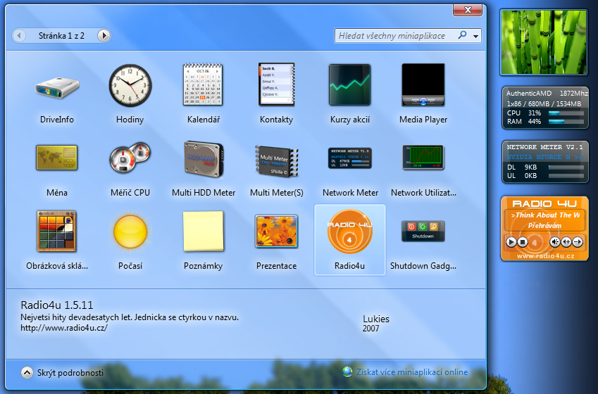Choose the Měřič CPU gadget

130,158
